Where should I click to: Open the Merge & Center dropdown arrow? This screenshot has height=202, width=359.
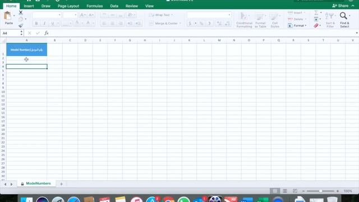[x=180, y=24]
